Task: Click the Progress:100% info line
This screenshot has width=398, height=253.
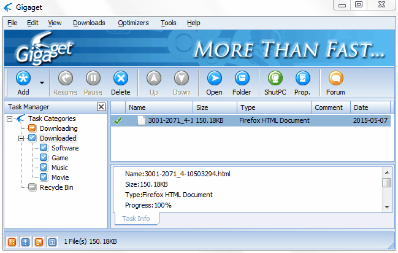Action: 148,205
